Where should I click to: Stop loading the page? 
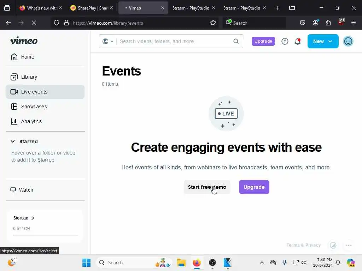click(x=34, y=23)
